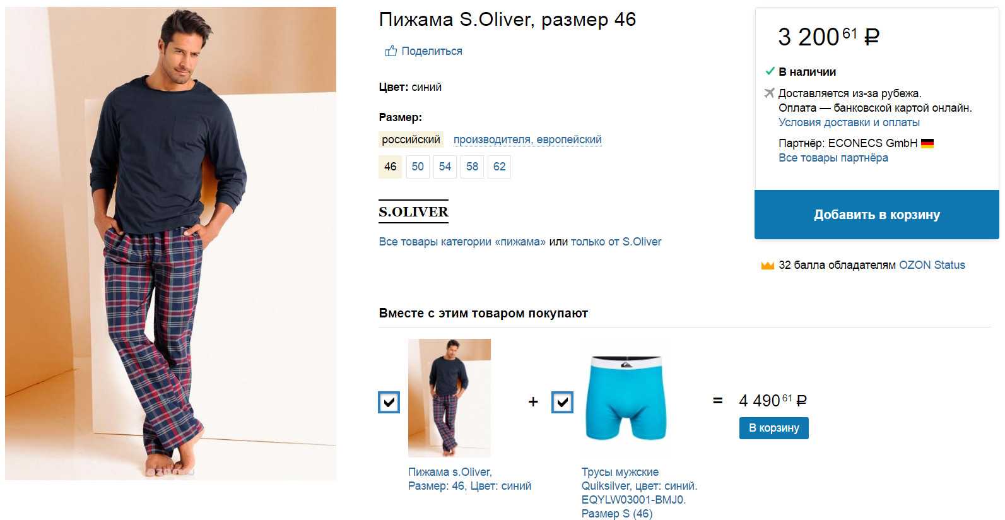Open Условия доставки и оплаты link
This screenshot has width=1005, height=520.
[x=849, y=122]
